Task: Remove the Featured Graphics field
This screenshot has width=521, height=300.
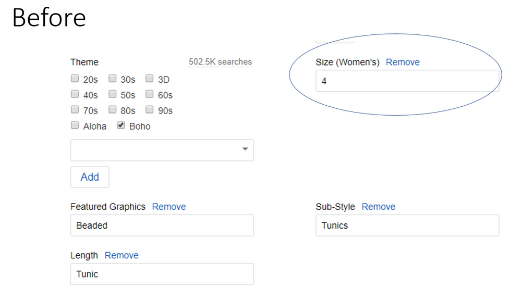Action: 169,207
